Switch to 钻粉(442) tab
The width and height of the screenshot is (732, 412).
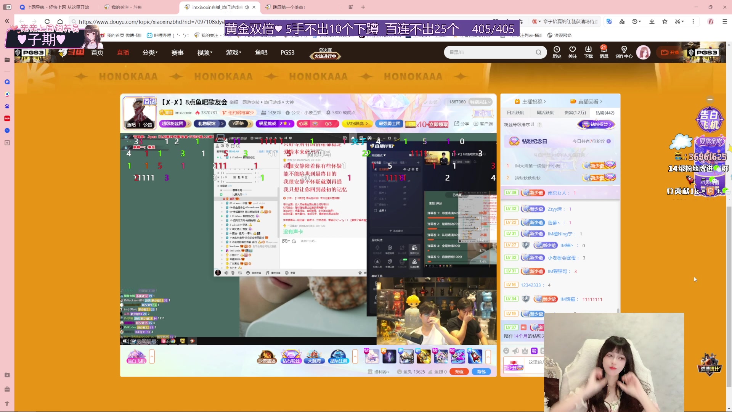pos(605,113)
